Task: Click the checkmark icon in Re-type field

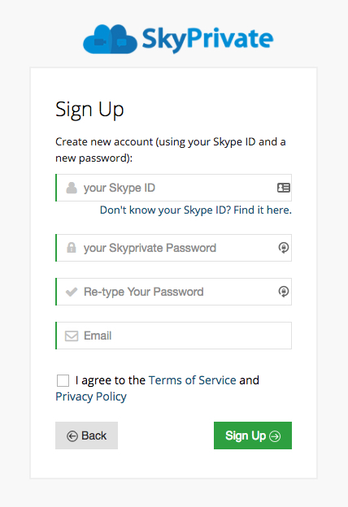Action: click(72, 292)
